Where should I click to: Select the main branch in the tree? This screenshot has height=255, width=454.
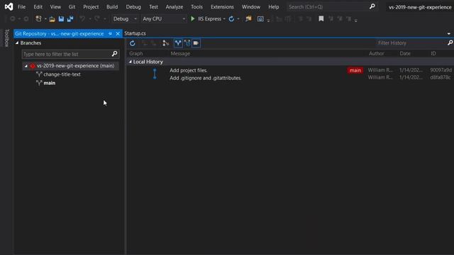pyautogui.click(x=49, y=83)
